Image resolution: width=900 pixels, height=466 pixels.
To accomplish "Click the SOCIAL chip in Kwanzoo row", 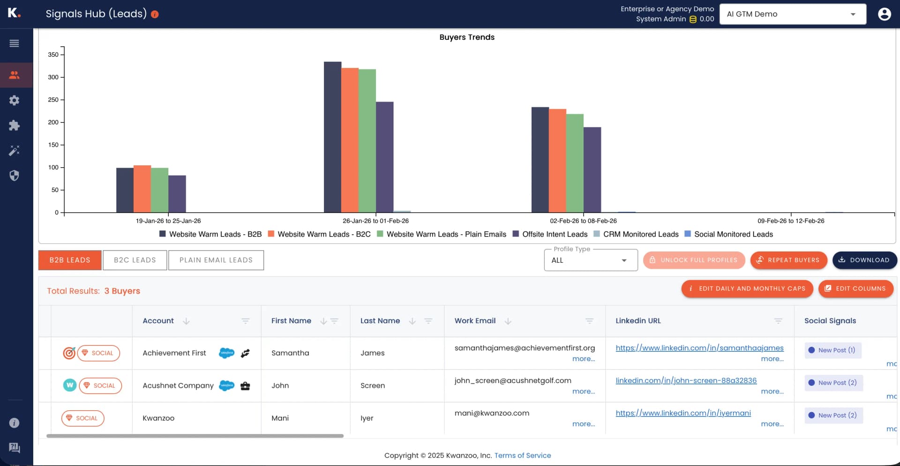I will point(83,418).
